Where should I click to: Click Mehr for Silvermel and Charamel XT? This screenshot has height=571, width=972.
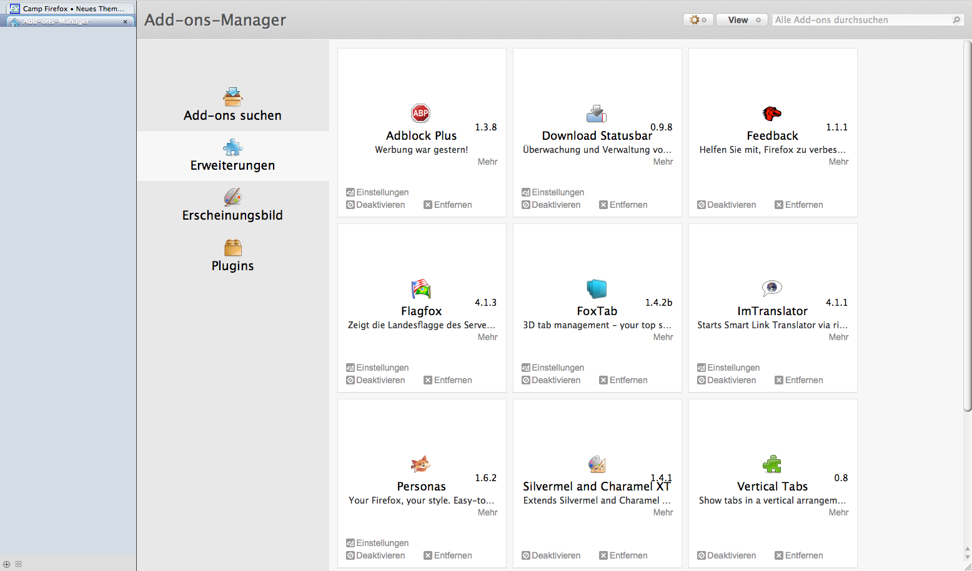click(663, 512)
